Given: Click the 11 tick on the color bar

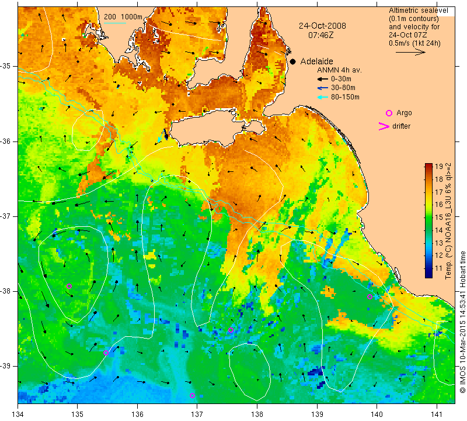Looking at the screenshot, I should [x=439, y=268].
